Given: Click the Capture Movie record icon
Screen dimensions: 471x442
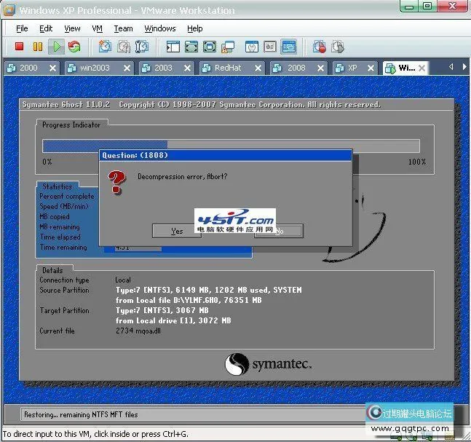Looking at the screenshot, I should 320,47.
